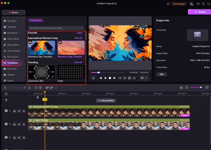View All Trending transitions
The width and height of the screenshot is (211, 150).
click(78, 62)
